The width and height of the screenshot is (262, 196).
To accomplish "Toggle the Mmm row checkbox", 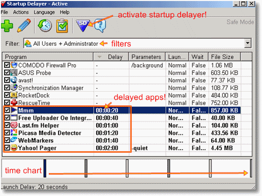I will tap(7, 110).
